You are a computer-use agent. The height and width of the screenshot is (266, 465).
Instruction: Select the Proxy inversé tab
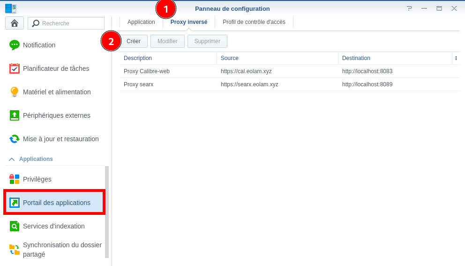(x=188, y=22)
